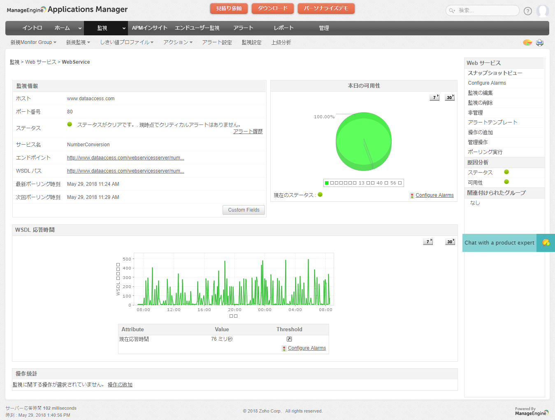Image resolution: width=555 pixels, height=420 pixels.
Task: Open 7-day WSDL response time report
Action: click(428, 242)
